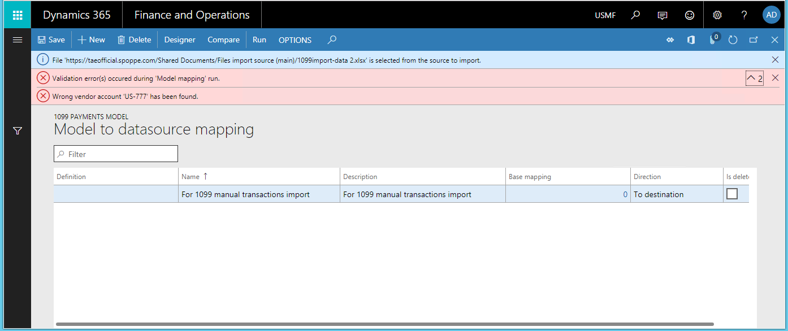Sort by the Name column header
This screenshot has width=788, height=331.
pyautogui.click(x=190, y=177)
